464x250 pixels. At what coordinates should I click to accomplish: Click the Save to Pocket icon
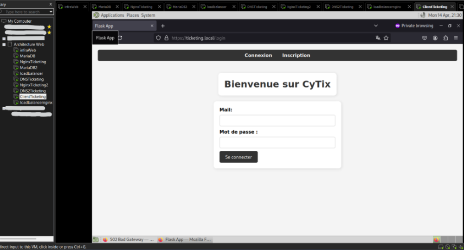[425, 38]
